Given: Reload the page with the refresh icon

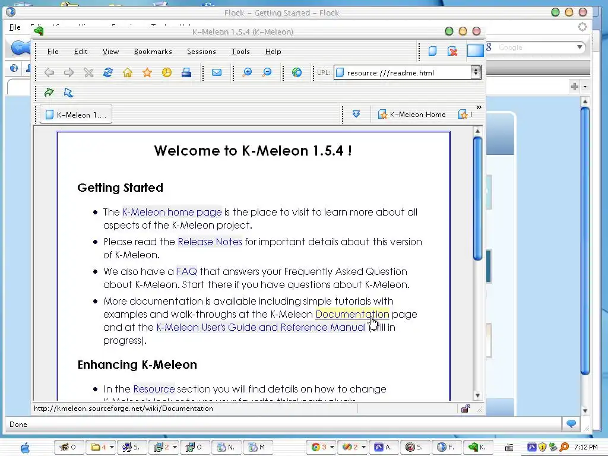Looking at the screenshot, I should point(108,72).
